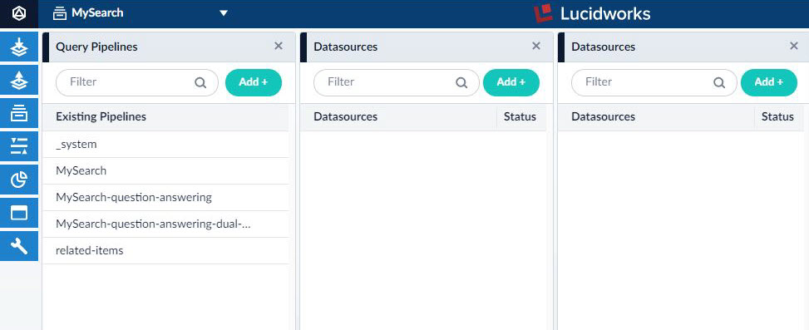809x330 pixels.
Task: Open the Indexing menu in the sidebar
Action: point(19,47)
